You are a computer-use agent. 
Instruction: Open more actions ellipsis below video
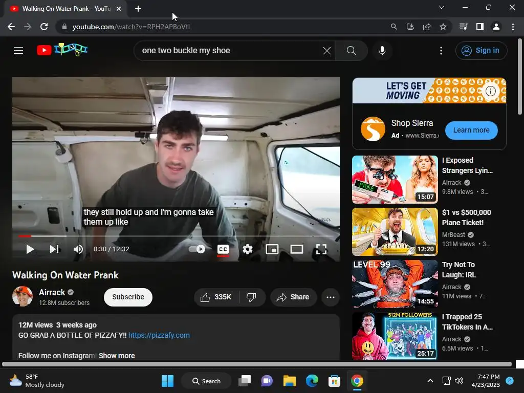click(x=331, y=297)
